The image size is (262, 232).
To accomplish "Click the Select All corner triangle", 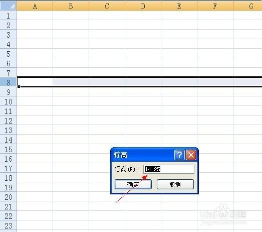I will (x=9, y=6).
